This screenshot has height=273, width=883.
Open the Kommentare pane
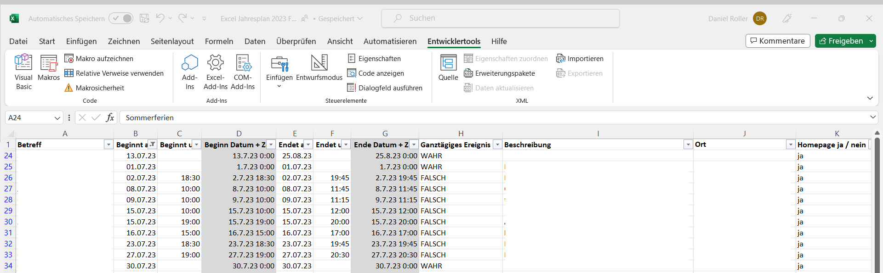tap(778, 41)
